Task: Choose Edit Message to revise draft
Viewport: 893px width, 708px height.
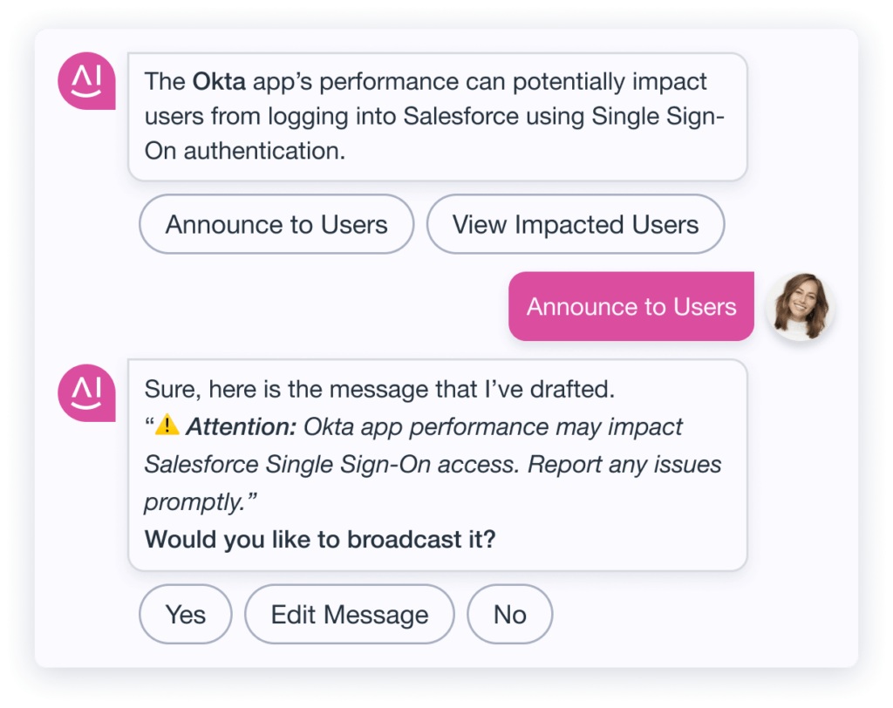Action: [349, 614]
